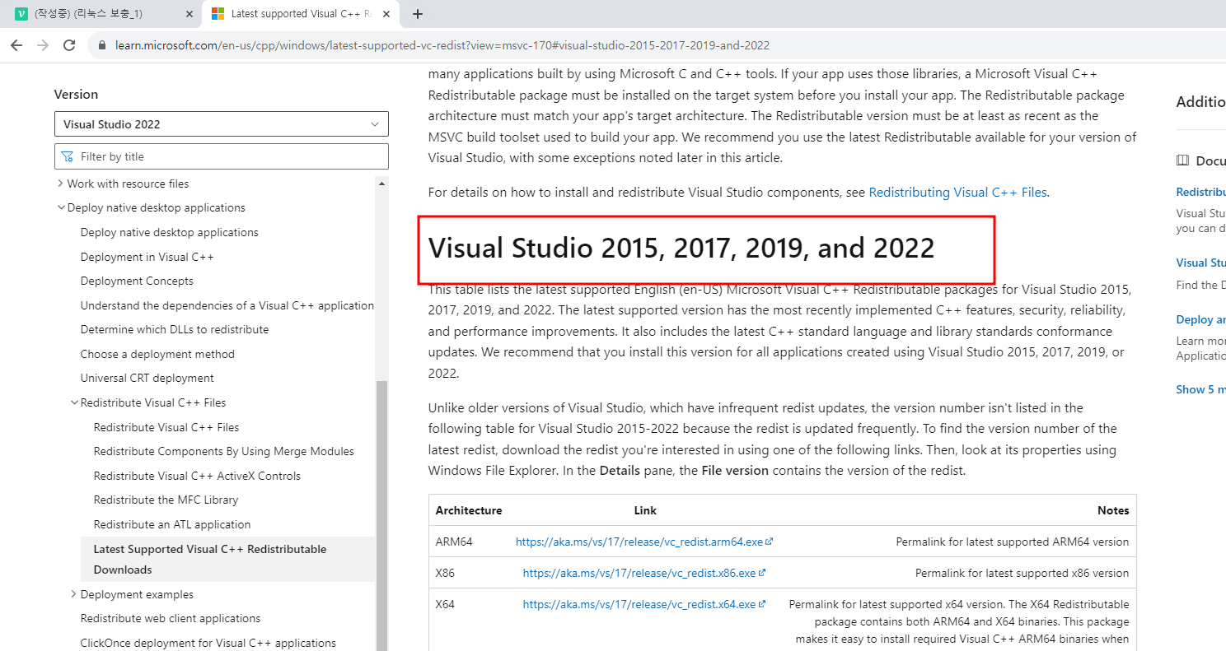Click the Show 5 more link
This screenshot has height=651, width=1226.
[x=1200, y=389]
